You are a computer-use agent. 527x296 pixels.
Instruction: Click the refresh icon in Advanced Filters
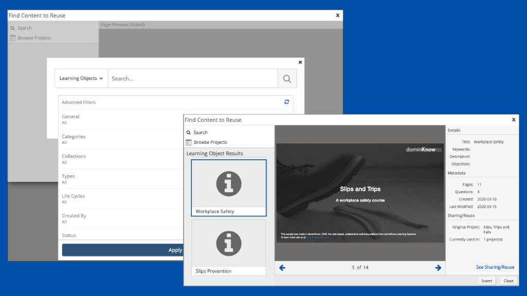287,102
